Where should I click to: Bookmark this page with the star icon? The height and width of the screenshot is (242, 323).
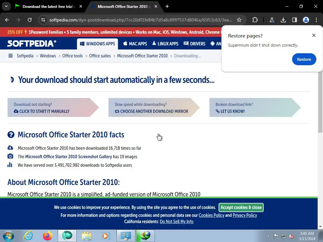(239, 20)
